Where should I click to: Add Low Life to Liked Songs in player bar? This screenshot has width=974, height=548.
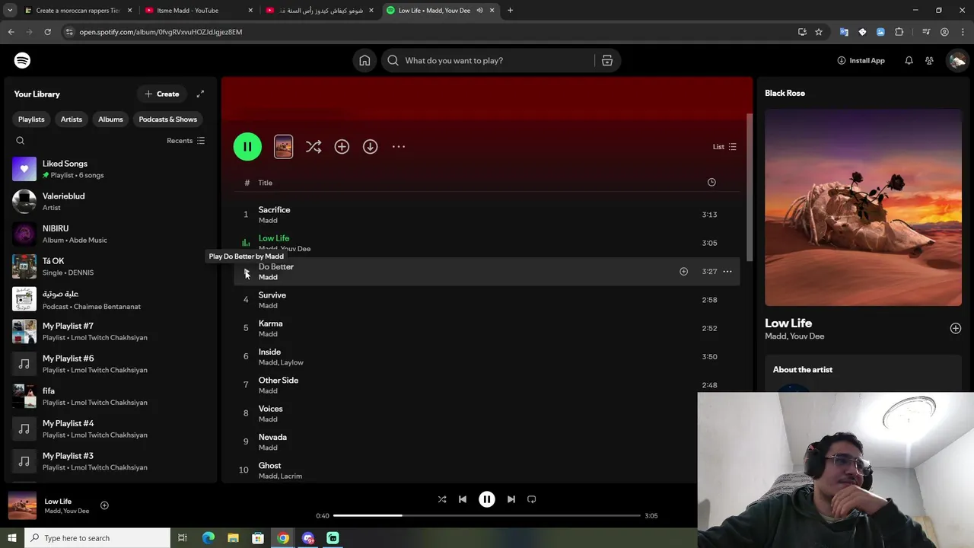coord(104,505)
